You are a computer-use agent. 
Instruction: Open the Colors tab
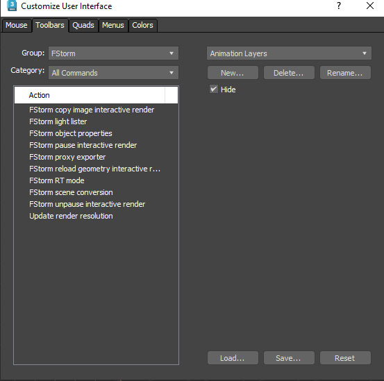(x=142, y=25)
